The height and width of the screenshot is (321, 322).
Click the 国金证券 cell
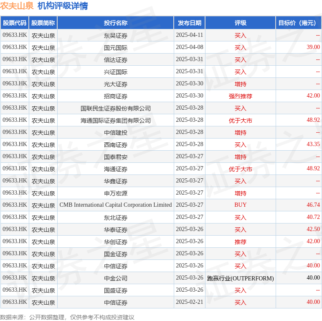tap(116, 254)
